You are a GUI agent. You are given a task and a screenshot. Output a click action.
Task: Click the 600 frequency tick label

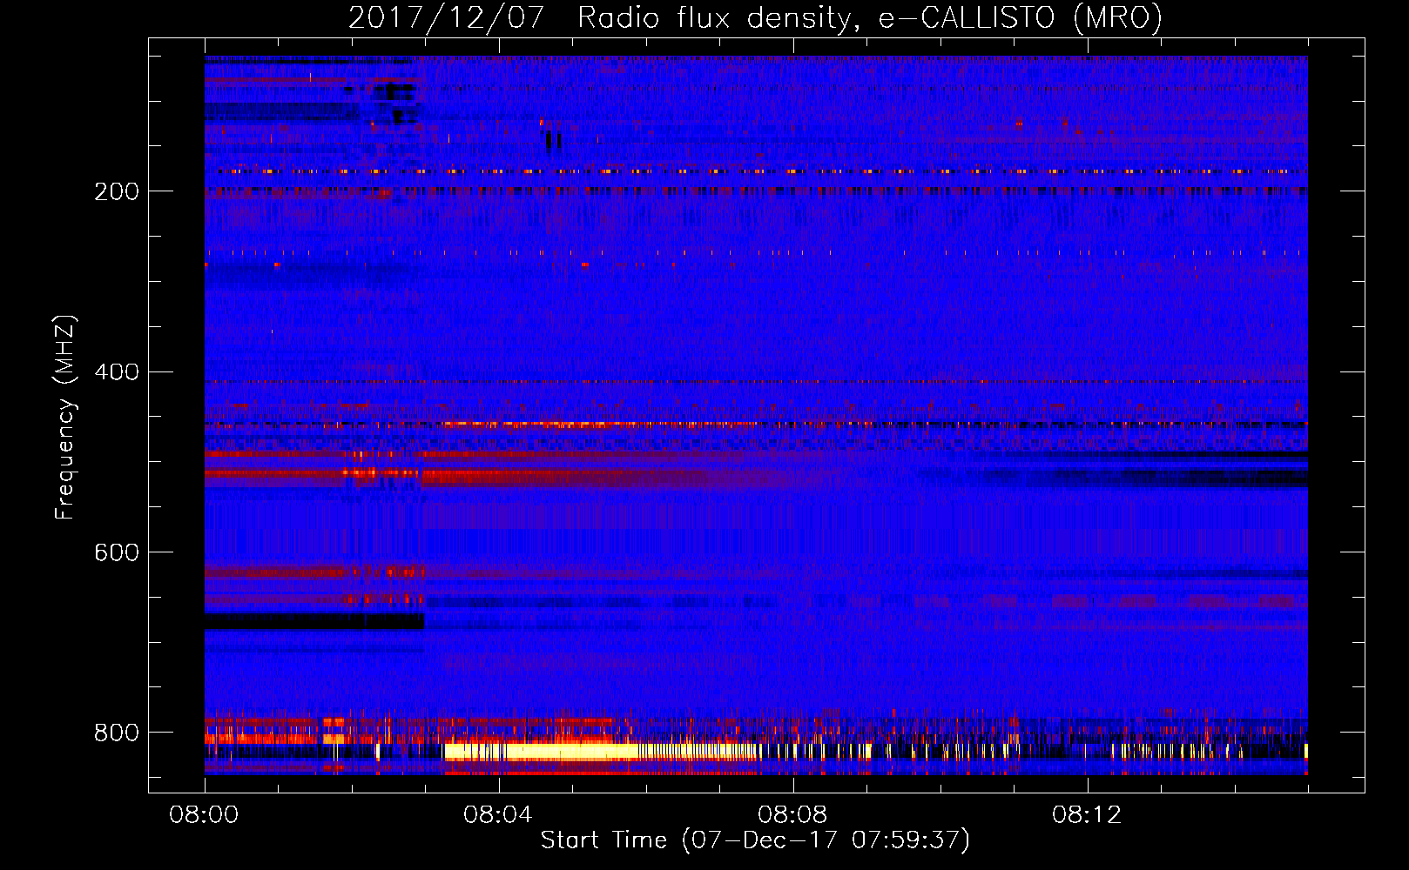pyautogui.click(x=117, y=553)
